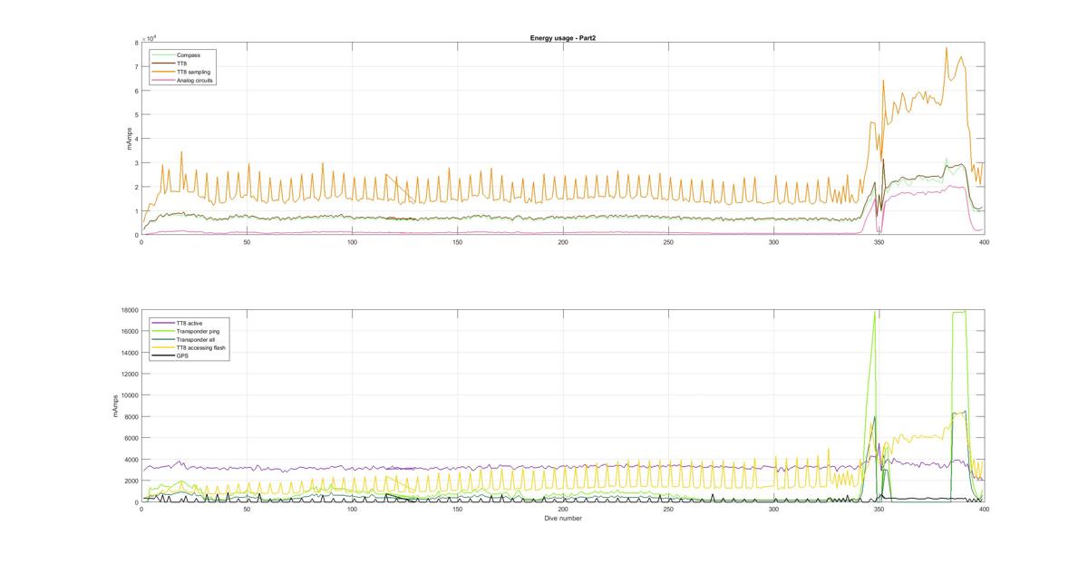Click the "200" x-axis tick under bottom plot
1088x564 pixels.
click(562, 510)
